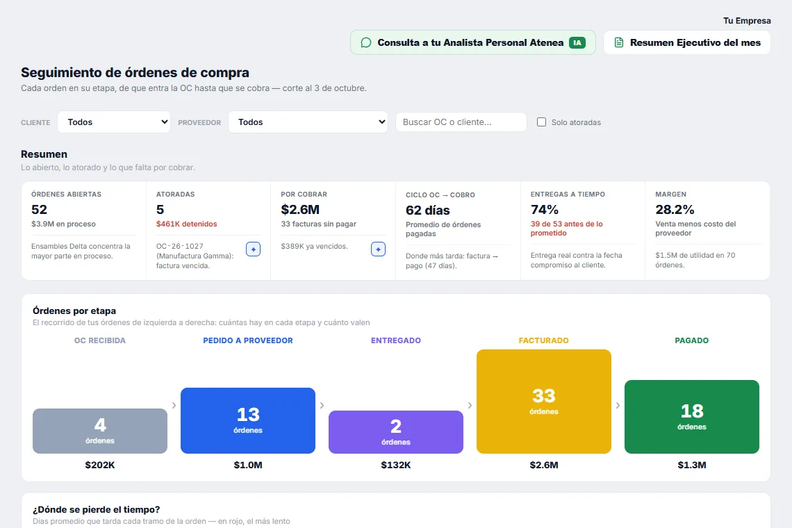The image size is (792, 528).
Task: Click the FACTURADO stage label
Action: (544, 340)
